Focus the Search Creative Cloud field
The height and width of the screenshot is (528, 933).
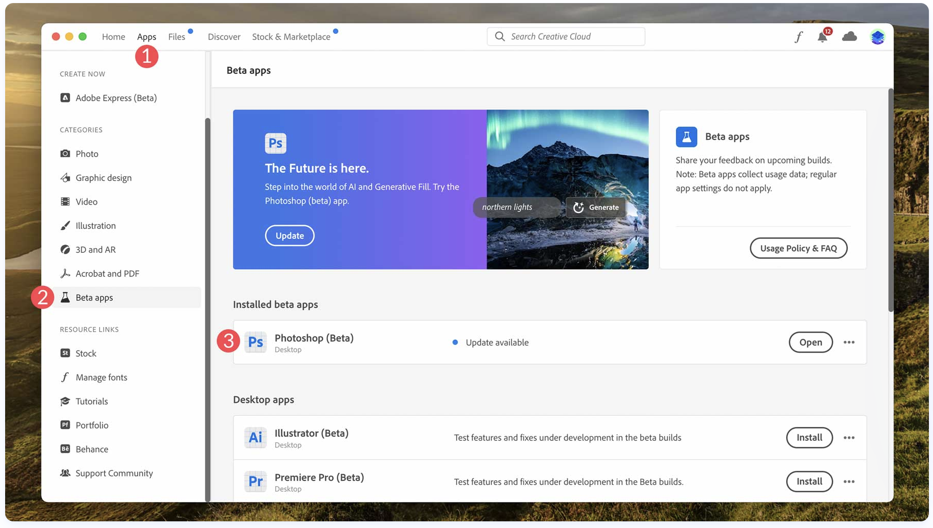566,36
